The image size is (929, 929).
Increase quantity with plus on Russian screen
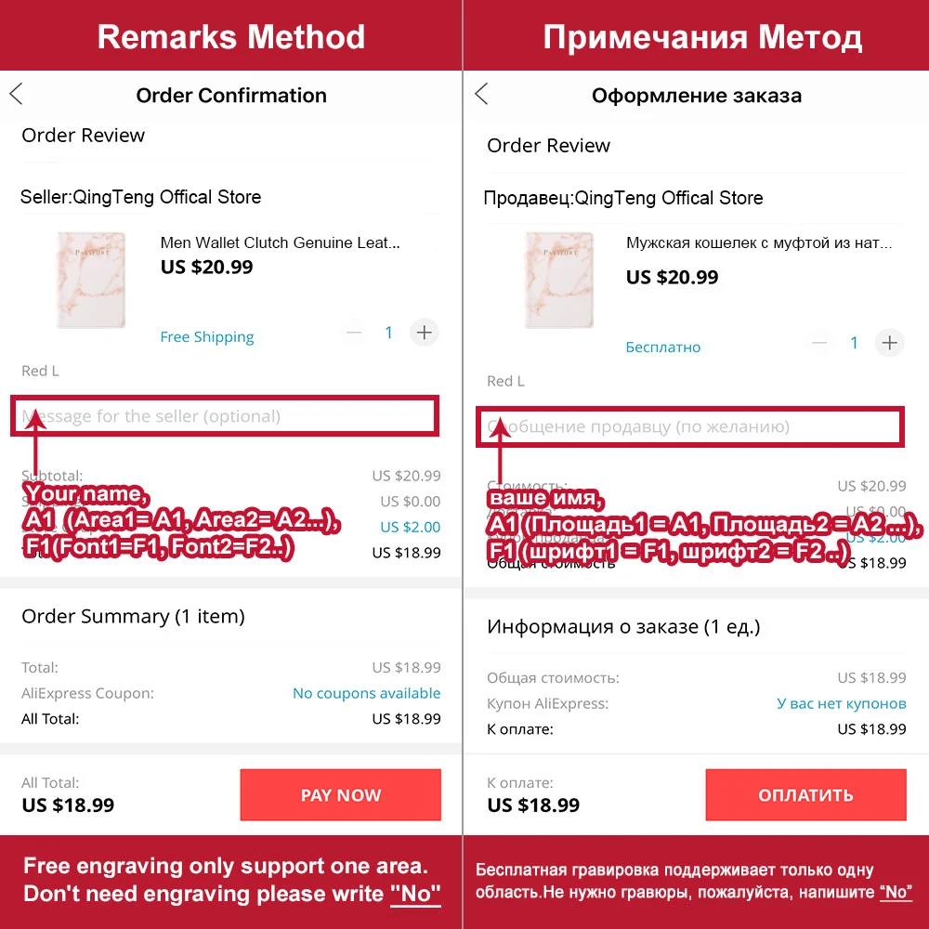click(890, 343)
